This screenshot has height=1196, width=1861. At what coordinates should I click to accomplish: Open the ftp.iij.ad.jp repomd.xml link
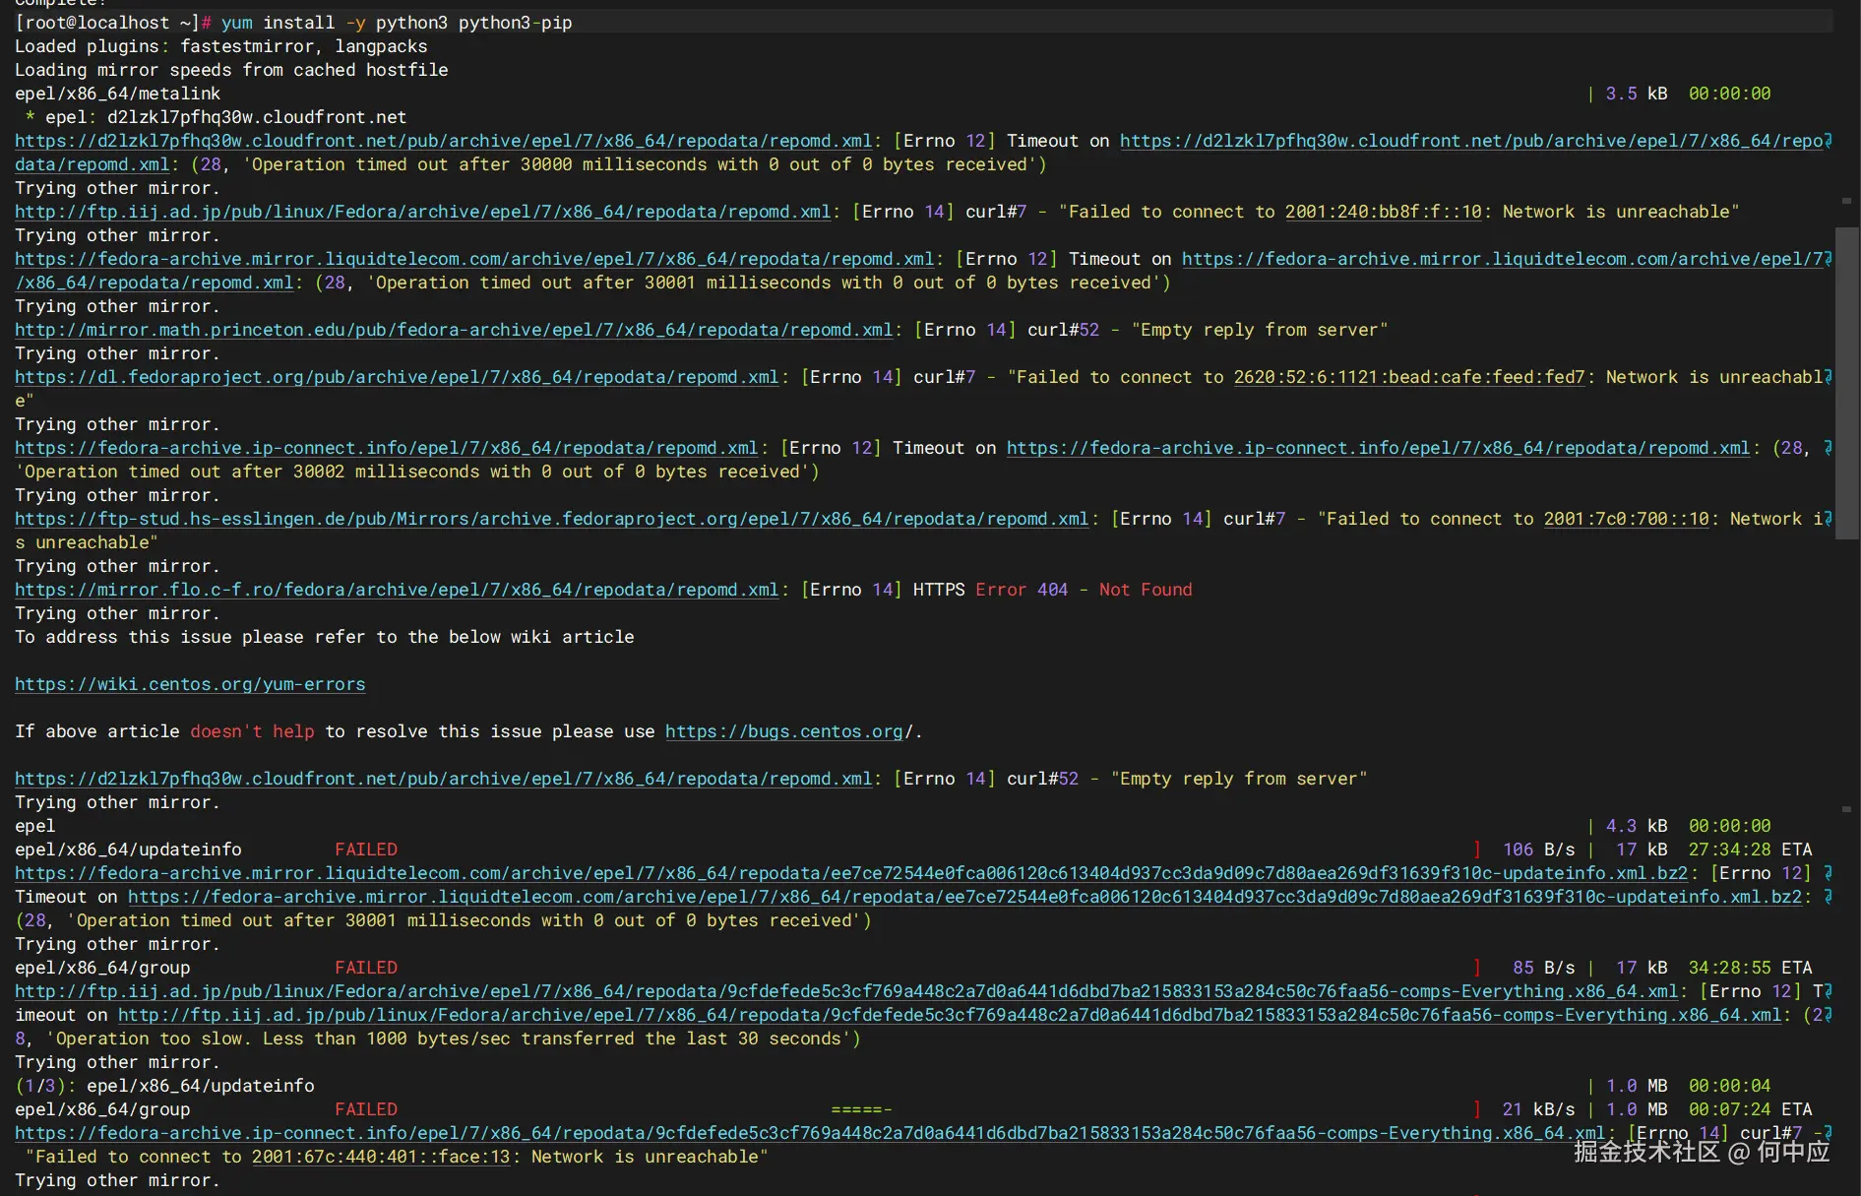pos(423,212)
